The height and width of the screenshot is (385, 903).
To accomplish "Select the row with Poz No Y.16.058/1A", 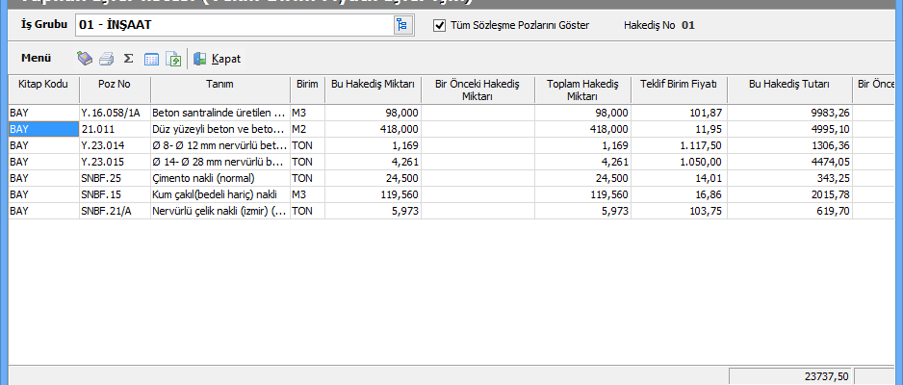I will click(114, 113).
